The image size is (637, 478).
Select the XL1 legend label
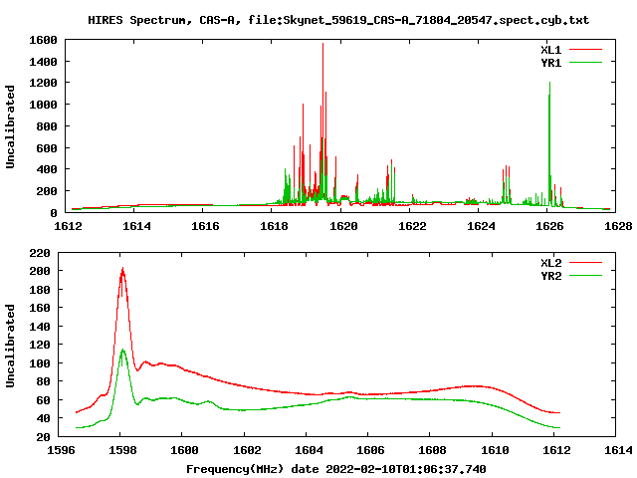tap(550, 50)
